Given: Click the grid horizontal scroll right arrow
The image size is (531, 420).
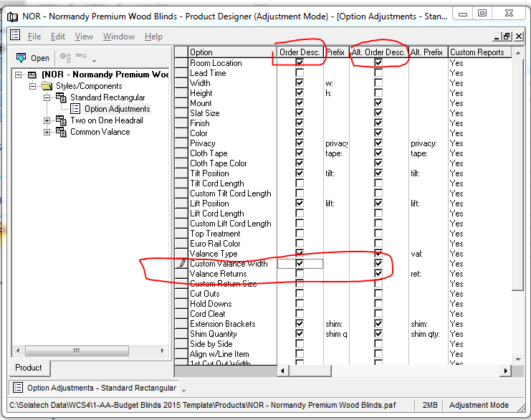Looking at the screenshot, I should tap(506, 371).
